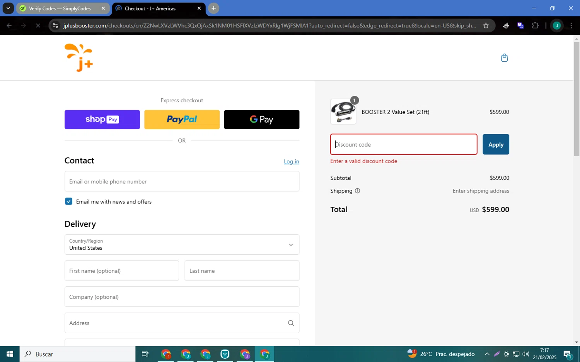Click the Company (optional) field
This screenshot has width=580, height=362.
tap(182, 297)
